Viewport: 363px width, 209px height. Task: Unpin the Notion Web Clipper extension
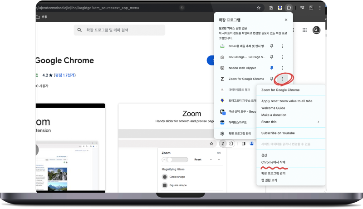[x=272, y=68]
